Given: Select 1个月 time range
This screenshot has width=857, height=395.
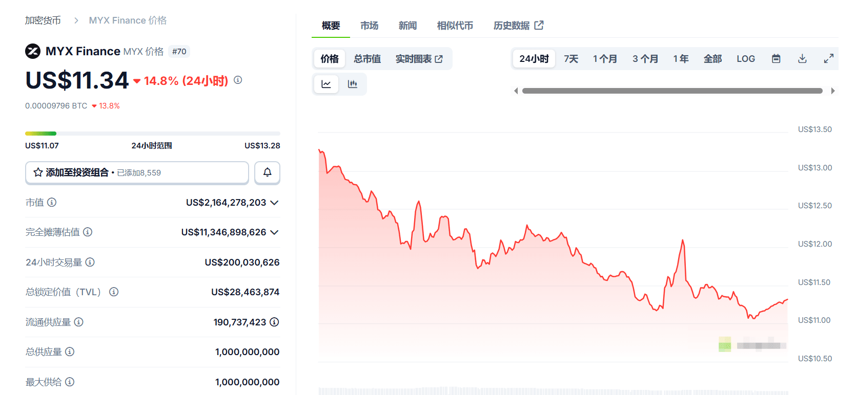Looking at the screenshot, I should click(605, 59).
